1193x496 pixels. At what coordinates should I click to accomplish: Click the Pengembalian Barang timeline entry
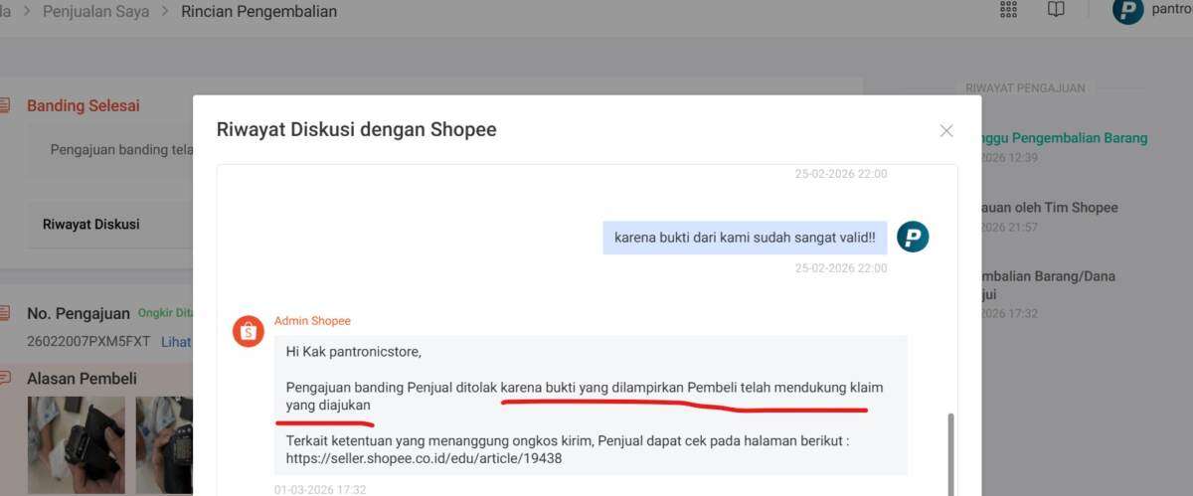(1060, 138)
